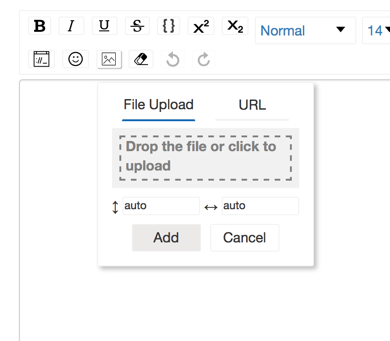Click the image width auto field
The height and width of the screenshot is (341, 390).
tap(260, 206)
